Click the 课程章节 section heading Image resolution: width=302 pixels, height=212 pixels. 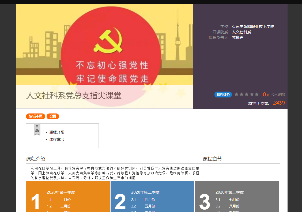pyautogui.click(x=212, y=159)
